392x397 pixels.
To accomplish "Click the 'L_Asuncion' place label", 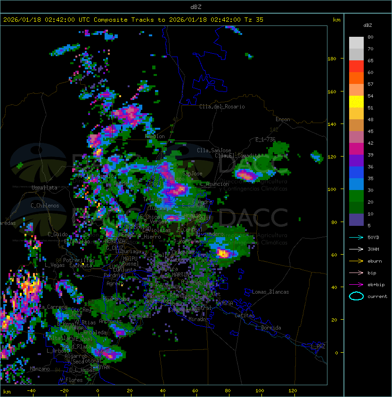I will pyautogui.click(x=214, y=184).
